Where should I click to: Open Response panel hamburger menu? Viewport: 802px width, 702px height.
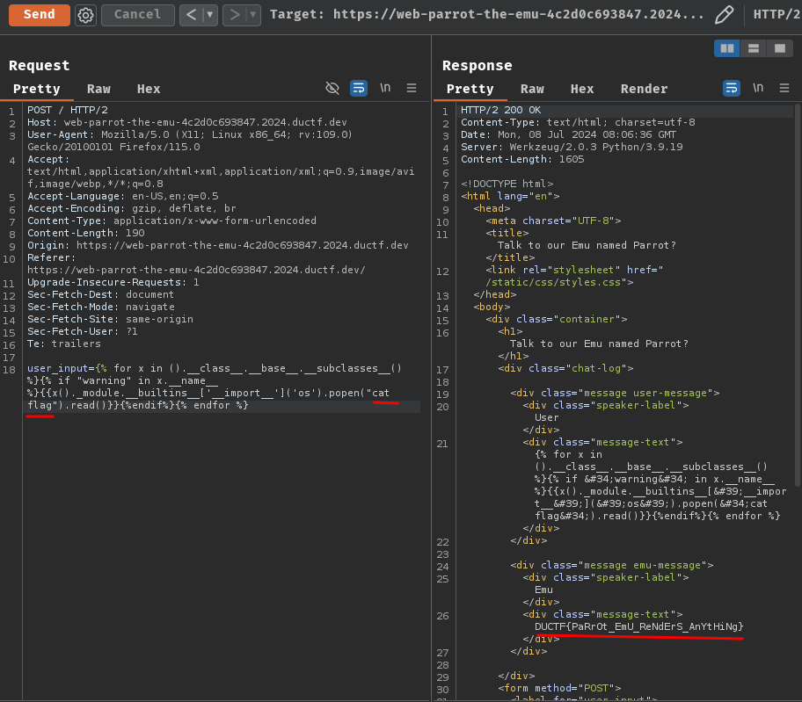[x=784, y=88]
